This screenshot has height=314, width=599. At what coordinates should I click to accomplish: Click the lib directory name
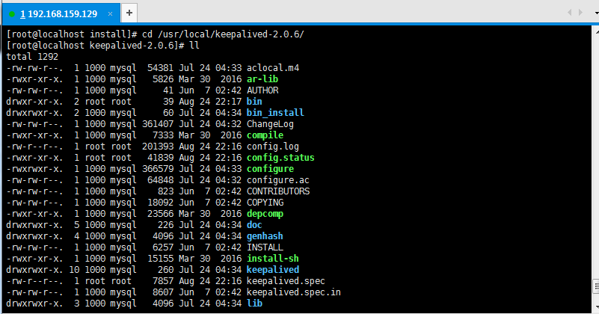point(254,304)
